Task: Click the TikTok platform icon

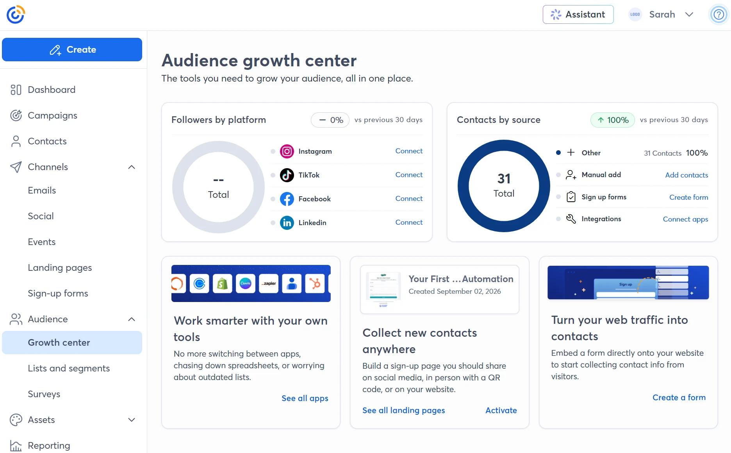Action: [287, 175]
